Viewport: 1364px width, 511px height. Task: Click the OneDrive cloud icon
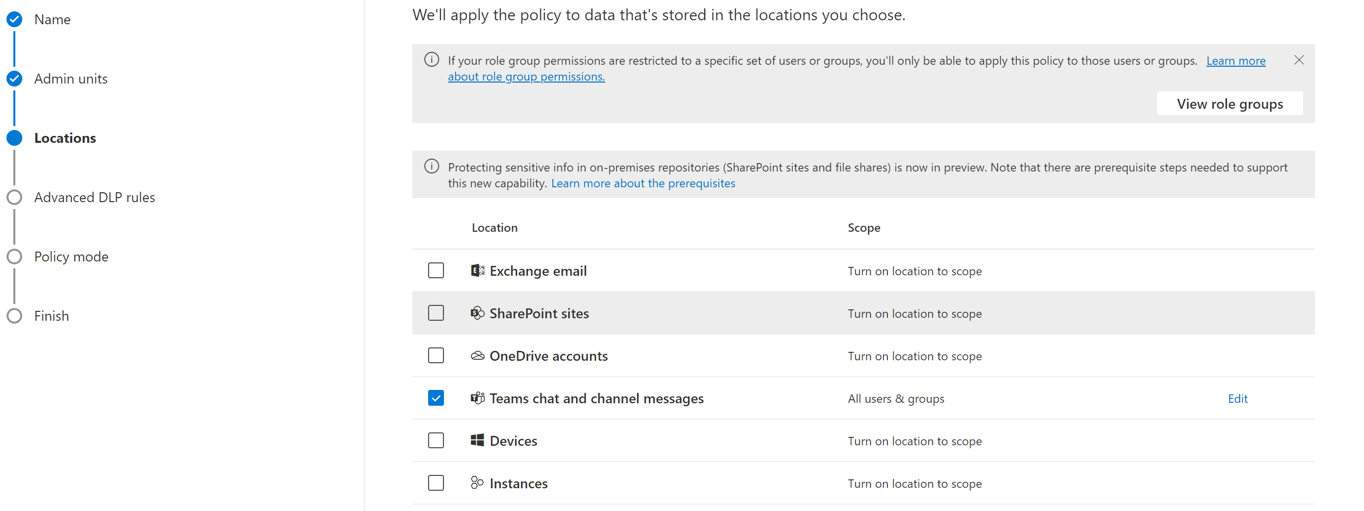click(478, 355)
